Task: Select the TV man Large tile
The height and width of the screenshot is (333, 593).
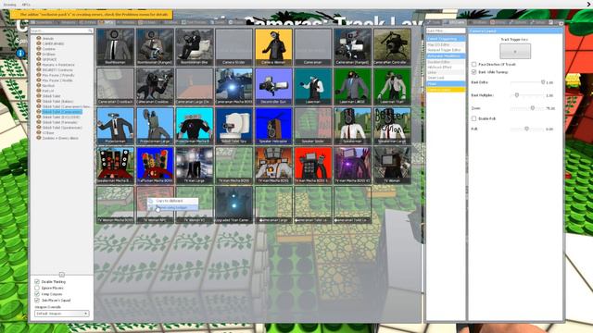Action: (x=195, y=166)
